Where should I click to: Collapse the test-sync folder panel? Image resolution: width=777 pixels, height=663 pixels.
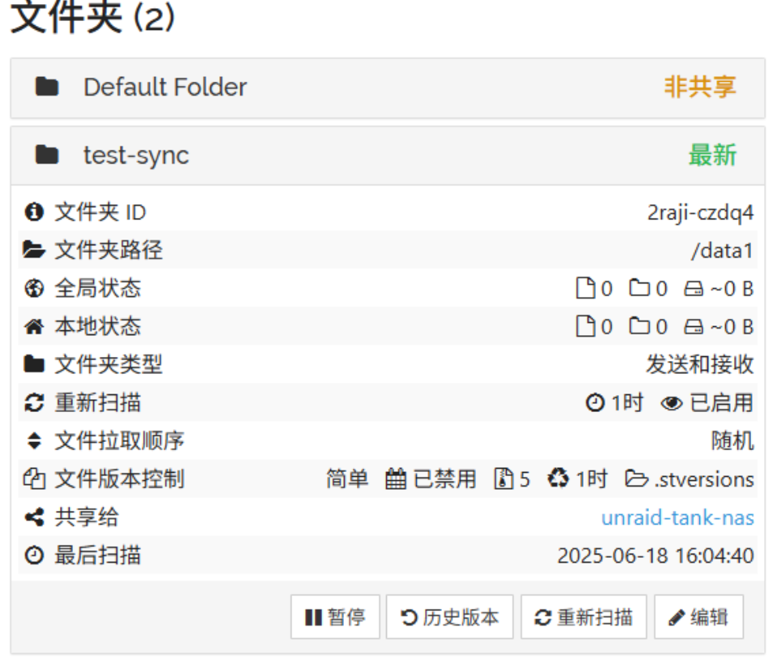(x=136, y=155)
